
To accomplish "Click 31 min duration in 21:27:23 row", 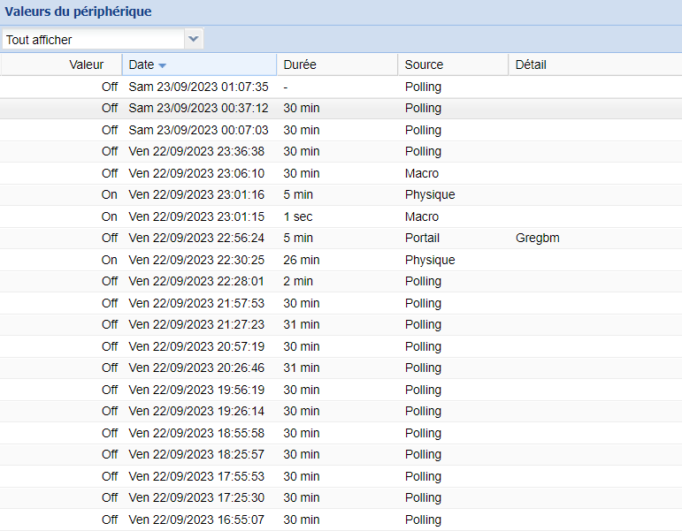I will [x=302, y=324].
